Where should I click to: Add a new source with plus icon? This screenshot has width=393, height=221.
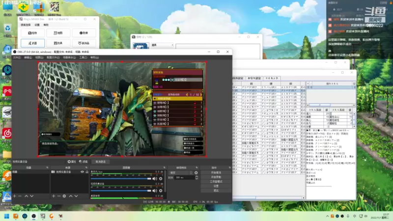54,196
